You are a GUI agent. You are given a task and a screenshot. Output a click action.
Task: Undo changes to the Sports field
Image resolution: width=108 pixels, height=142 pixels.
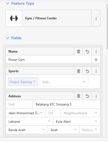(x=87, y=71)
